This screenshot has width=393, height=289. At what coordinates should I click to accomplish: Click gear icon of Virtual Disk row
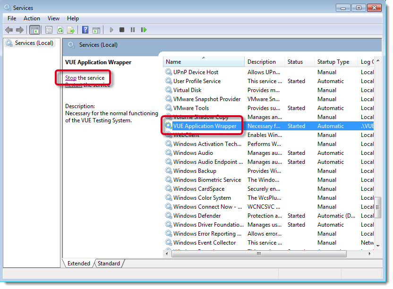point(169,90)
